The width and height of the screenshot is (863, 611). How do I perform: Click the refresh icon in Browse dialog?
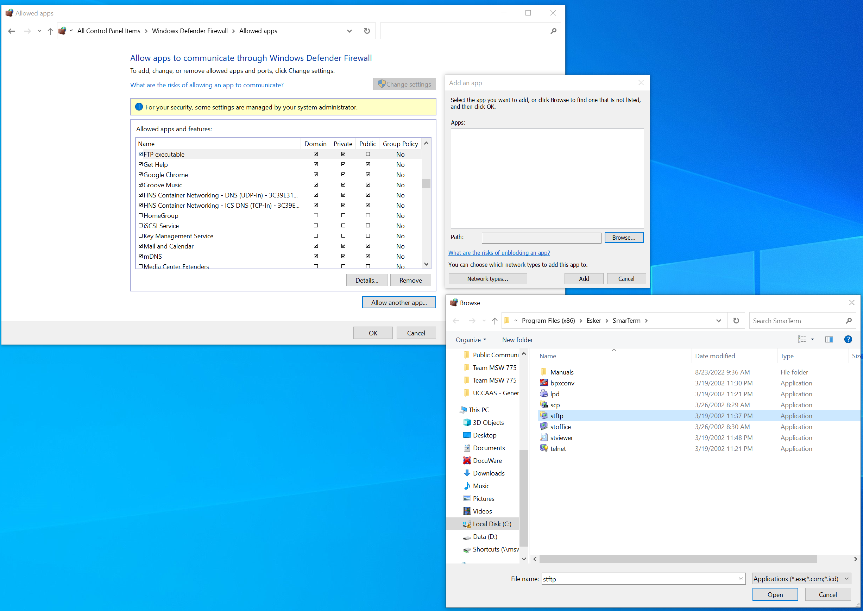click(736, 321)
